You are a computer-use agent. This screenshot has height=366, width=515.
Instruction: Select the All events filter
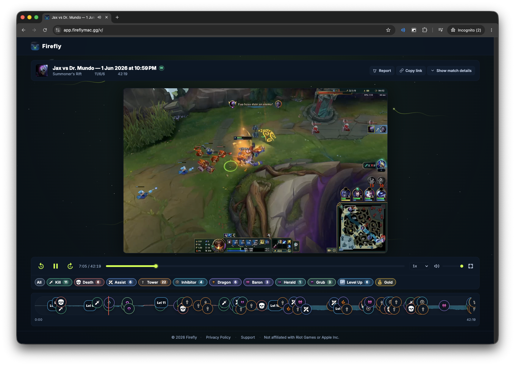pos(39,282)
